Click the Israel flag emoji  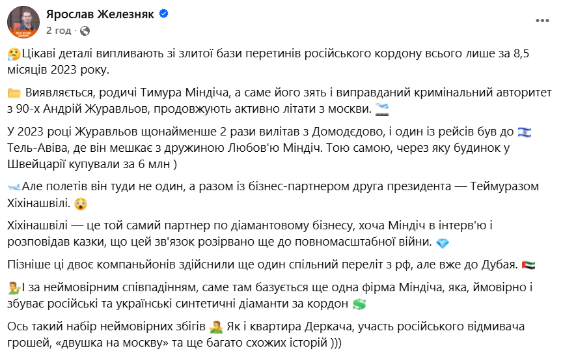[x=524, y=132]
